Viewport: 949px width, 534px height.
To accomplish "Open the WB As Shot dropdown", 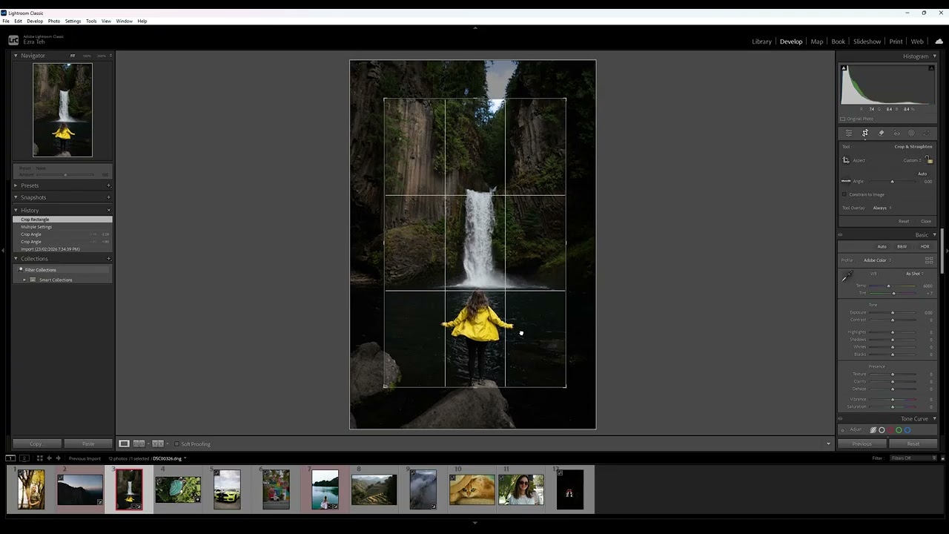I will [915, 274].
